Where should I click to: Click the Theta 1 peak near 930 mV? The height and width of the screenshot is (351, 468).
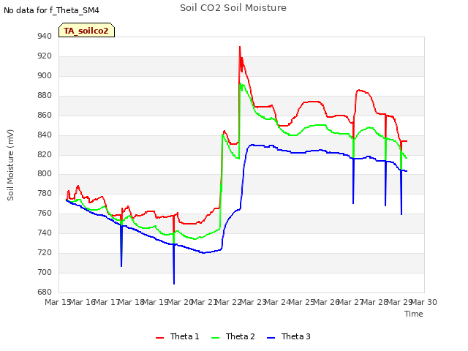[x=240, y=47]
